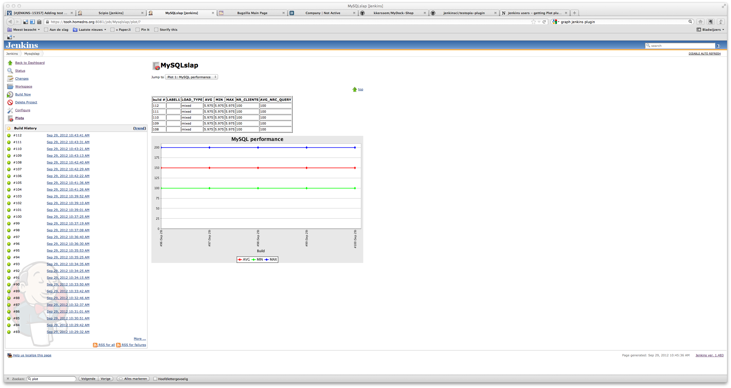This screenshot has width=731, height=388.
Task: Click the Status icon in sidebar
Action: [10, 71]
